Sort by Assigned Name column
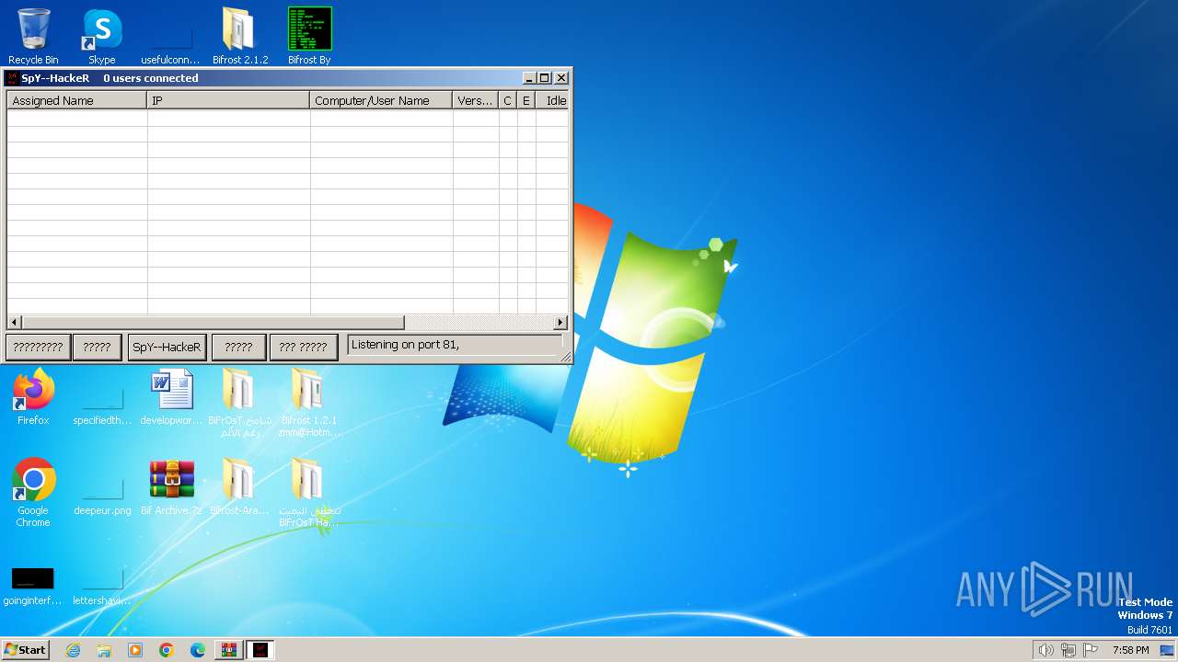1178x662 pixels. point(77,100)
